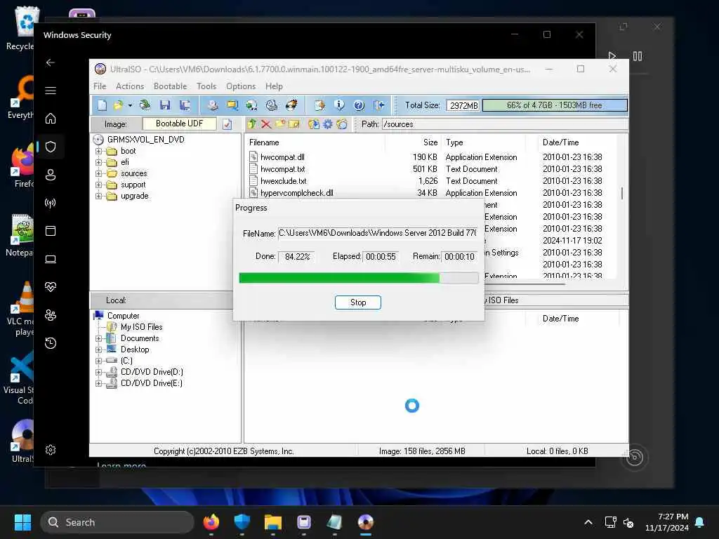Click the red X Delete icon

tap(266, 124)
